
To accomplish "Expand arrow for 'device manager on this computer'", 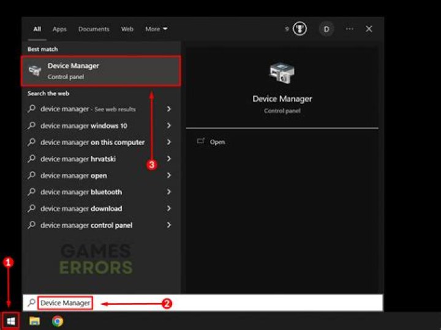I will coord(168,142).
